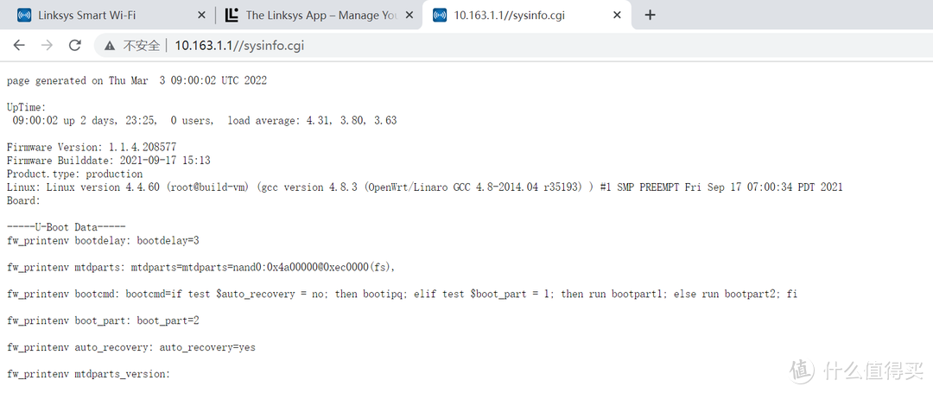
Task: Close the Linksys Smart Wi-Fi tab
Action: click(x=202, y=16)
